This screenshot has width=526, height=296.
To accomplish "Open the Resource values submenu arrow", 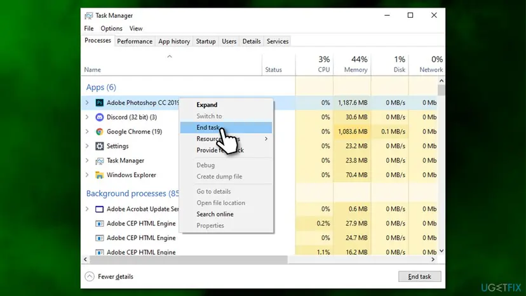I will click(266, 139).
